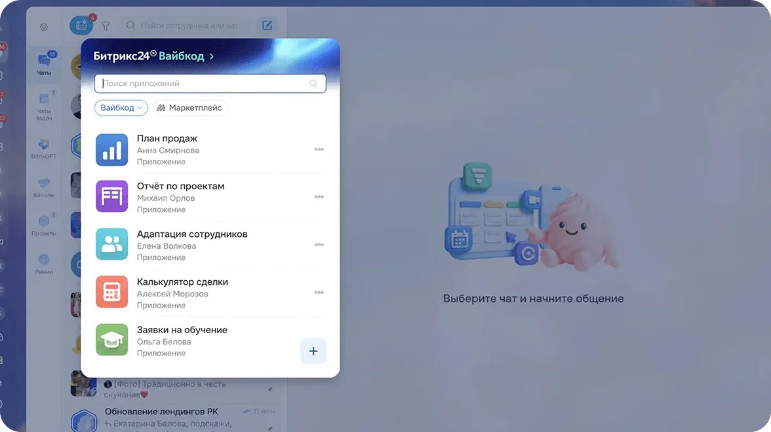Select the Калькулятор сделки app title
This screenshot has width=771, height=432.
click(x=182, y=281)
